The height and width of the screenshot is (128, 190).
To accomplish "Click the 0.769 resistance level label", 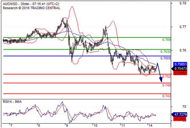I will [x=166, y=40].
